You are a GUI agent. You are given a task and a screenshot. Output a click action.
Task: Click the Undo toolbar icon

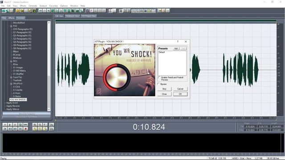point(41,11)
